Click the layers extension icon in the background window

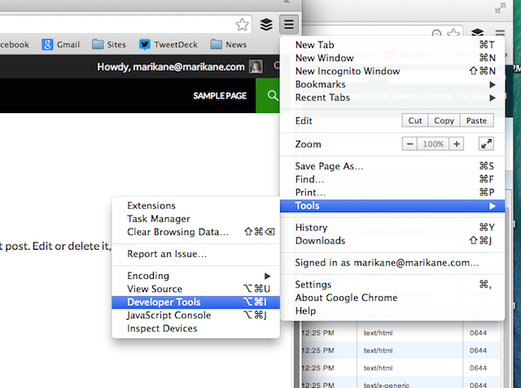tap(478, 33)
